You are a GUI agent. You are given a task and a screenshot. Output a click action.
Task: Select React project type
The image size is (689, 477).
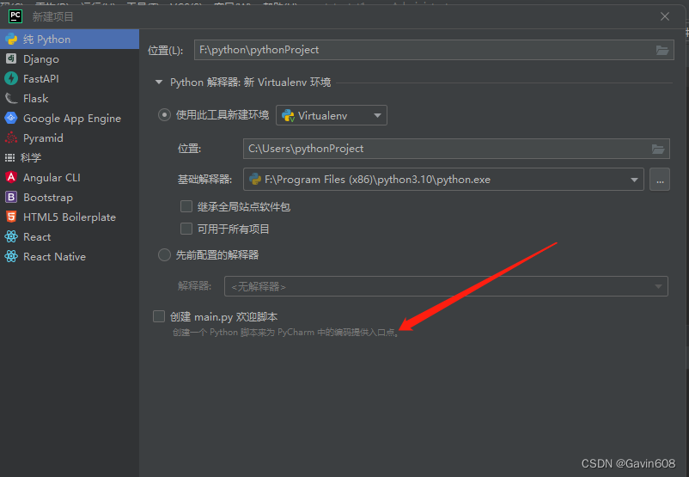pyautogui.click(x=70, y=237)
